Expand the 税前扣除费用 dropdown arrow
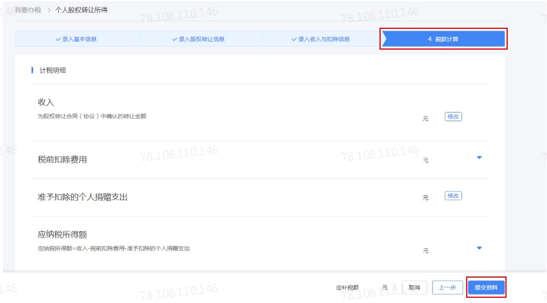 click(x=479, y=158)
